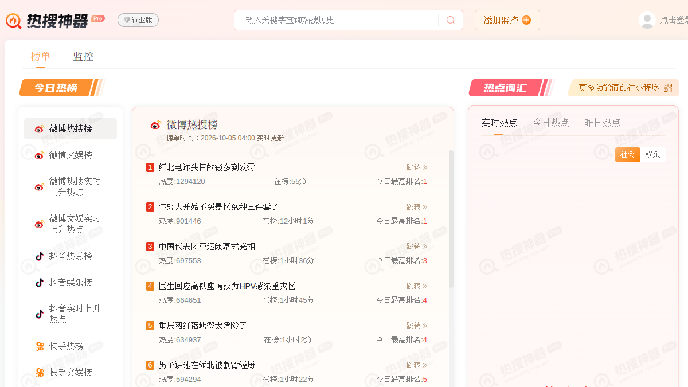Switch hot words filter to 社会
Image resolution: width=688 pixels, height=387 pixels.
628,155
